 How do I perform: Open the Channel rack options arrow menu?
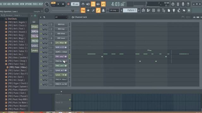pyautogui.click(x=41, y=17)
